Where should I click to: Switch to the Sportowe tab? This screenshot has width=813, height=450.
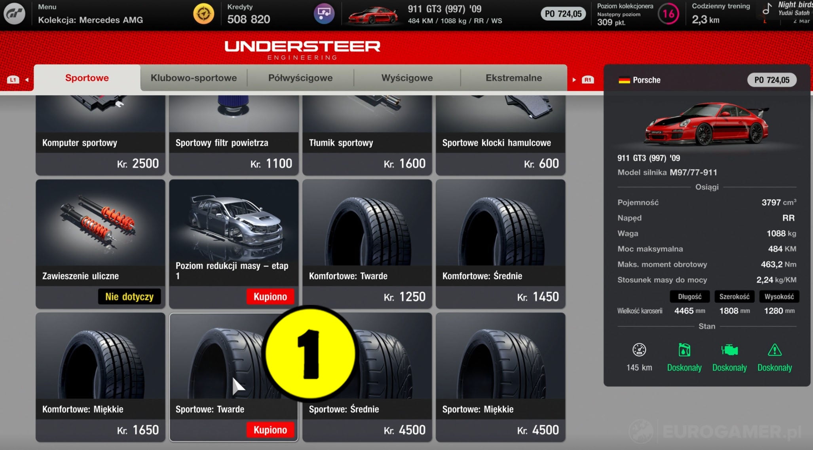[x=87, y=78]
